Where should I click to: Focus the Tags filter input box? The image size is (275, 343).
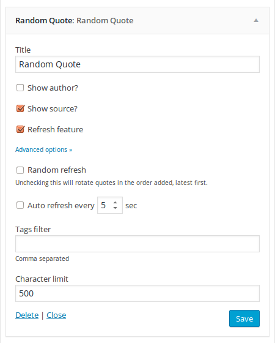(x=137, y=244)
